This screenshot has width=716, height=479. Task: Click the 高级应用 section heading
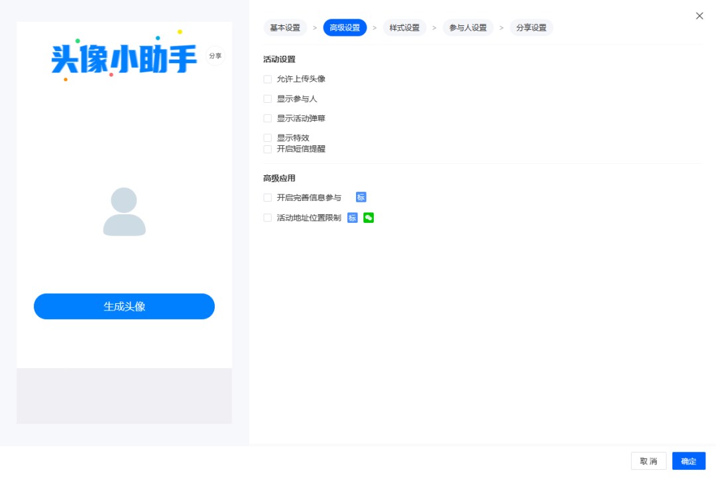click(279, 178)
